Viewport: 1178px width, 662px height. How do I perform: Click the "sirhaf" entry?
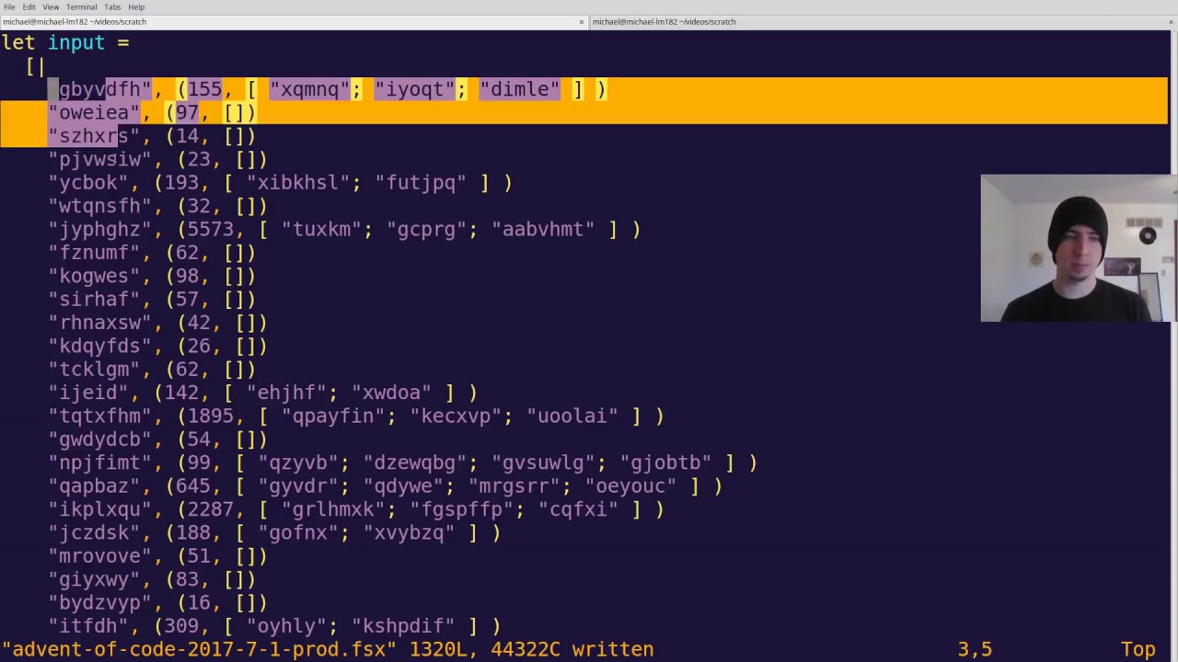[x=152, y=299]
